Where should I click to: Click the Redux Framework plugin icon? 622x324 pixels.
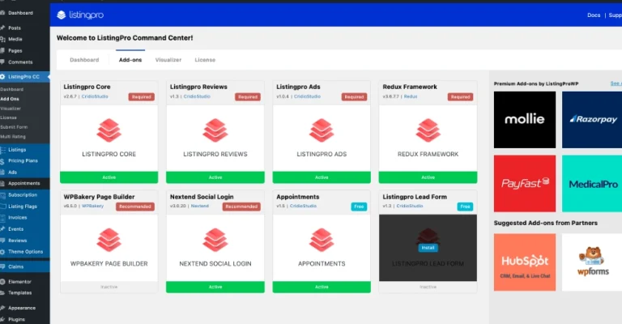[428, 130]
